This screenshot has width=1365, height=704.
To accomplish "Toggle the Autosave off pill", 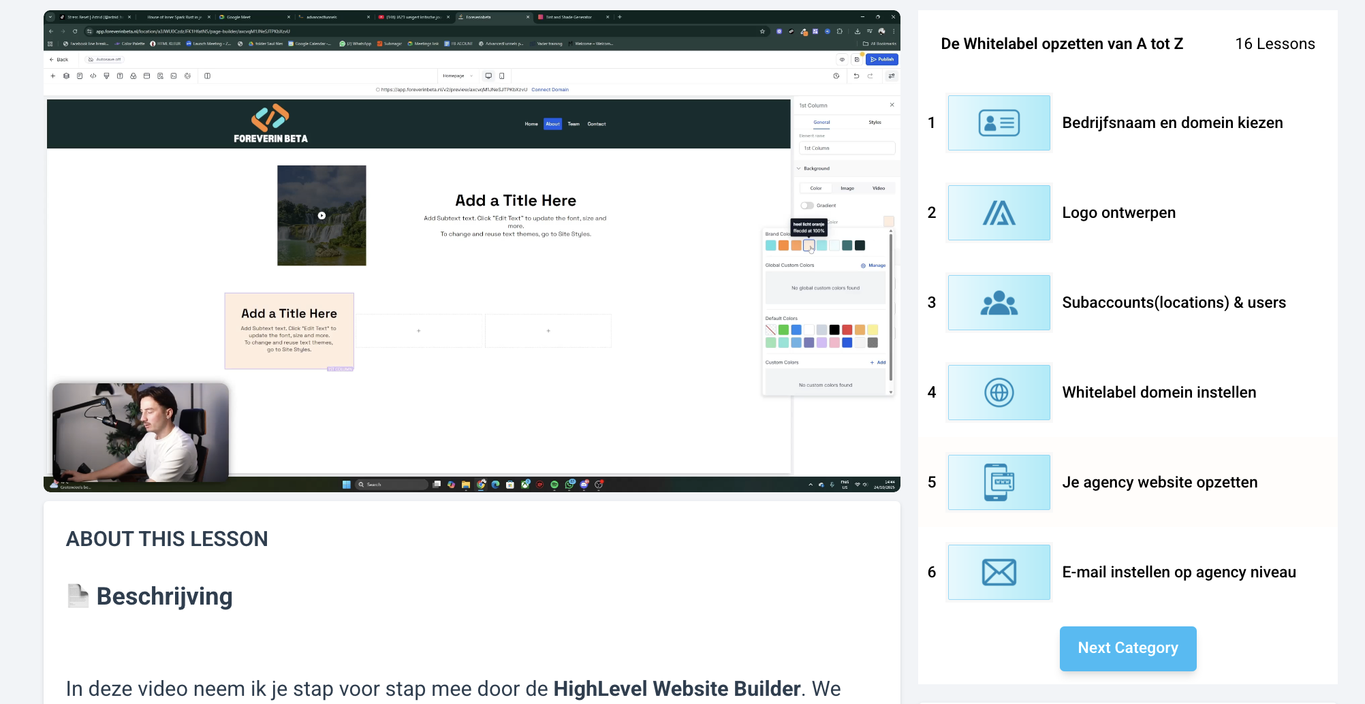I will tap(105, 59).
